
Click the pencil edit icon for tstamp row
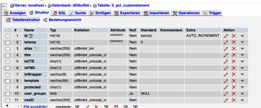(226, 42)
